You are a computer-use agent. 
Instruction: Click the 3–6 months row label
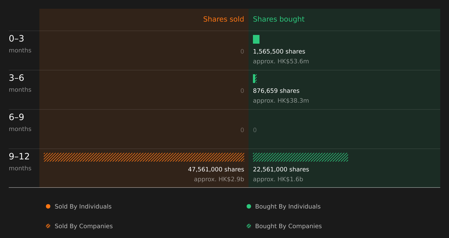pos(20,83)
